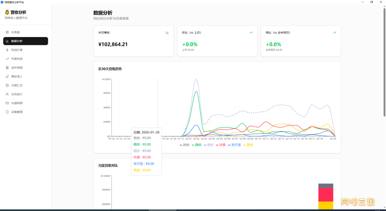Hide the 美团 series via legend

tap(248, 145)
